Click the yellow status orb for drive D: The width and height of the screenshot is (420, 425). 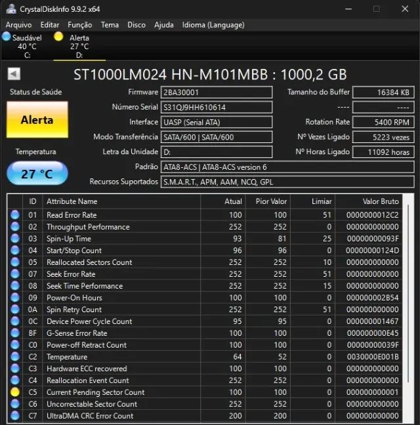pyautogui.click(x=58, y=37)
